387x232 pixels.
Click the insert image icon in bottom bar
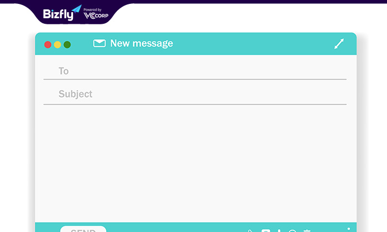(266, 230)
